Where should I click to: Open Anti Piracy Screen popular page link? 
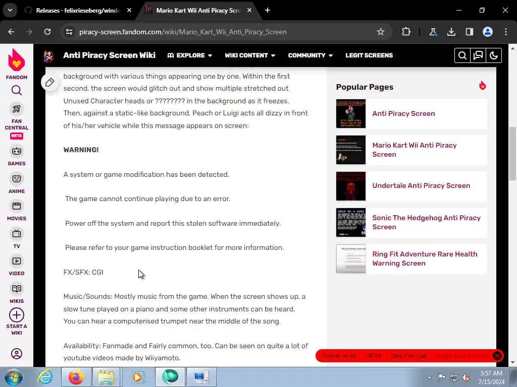click(x=403, y=113)
